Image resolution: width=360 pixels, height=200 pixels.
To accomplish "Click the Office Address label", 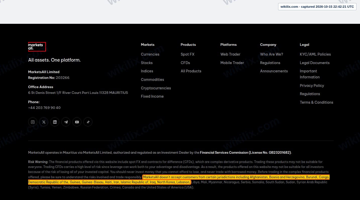I will coord(41,87).
